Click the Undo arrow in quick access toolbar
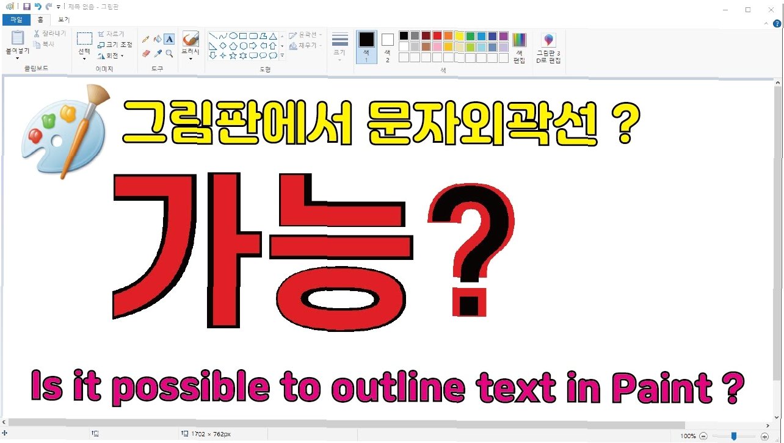 [x=38, y=6]
